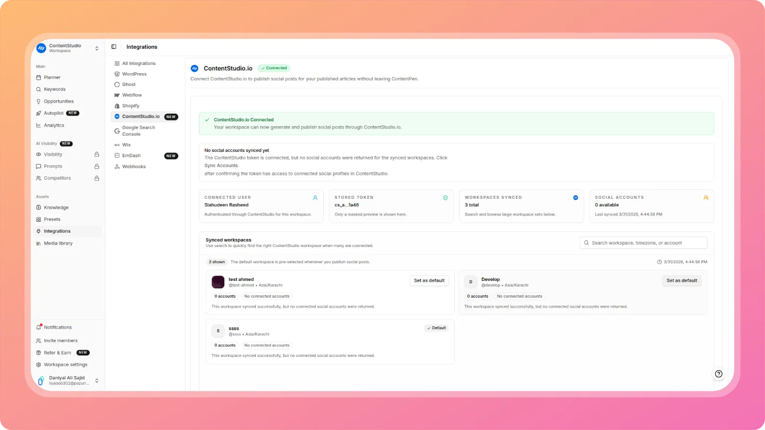This screenshot has height=430, width=765.
Task: Click the Planner calendar icon
Action: pyautogui.click(x=39, y=77)
